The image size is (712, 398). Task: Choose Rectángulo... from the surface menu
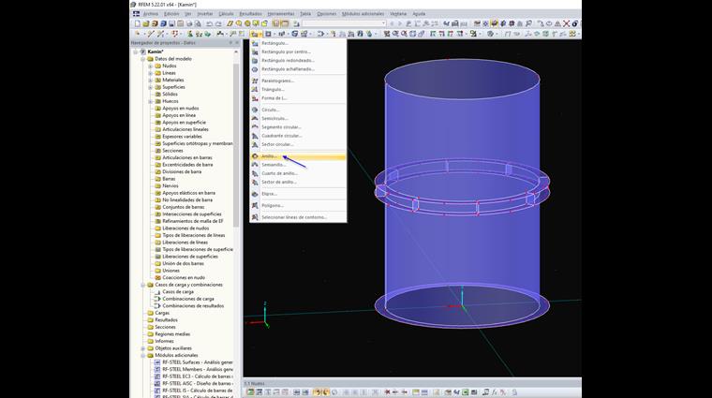click(298, 43)
